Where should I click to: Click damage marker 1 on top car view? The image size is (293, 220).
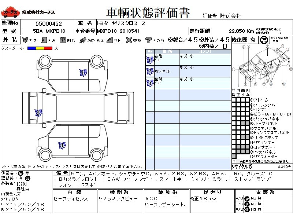[x=83, y=73]
